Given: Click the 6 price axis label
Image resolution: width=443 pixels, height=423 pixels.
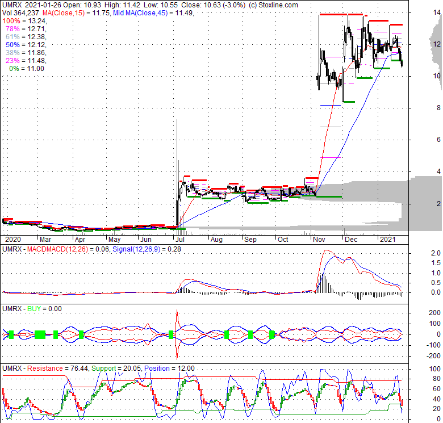Looking at the screenshot, I should [438, 139].
